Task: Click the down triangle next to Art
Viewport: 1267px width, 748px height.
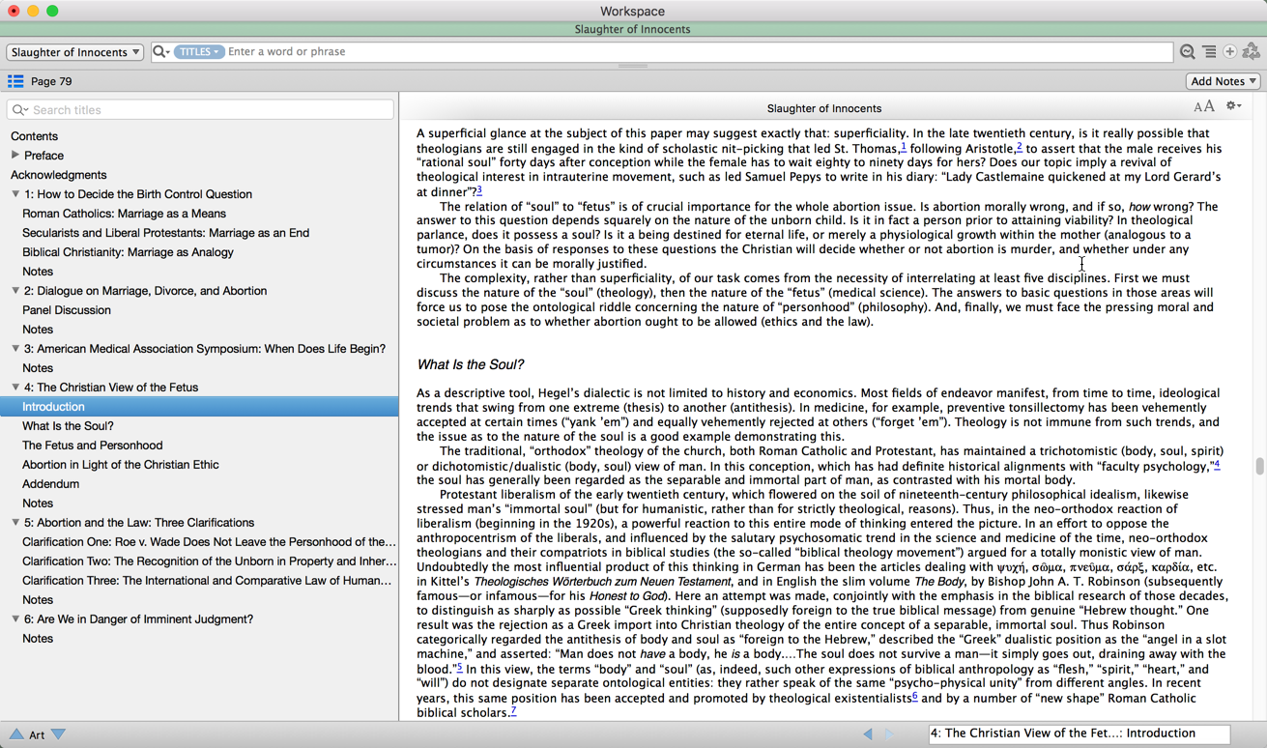Action: point(59,734)
